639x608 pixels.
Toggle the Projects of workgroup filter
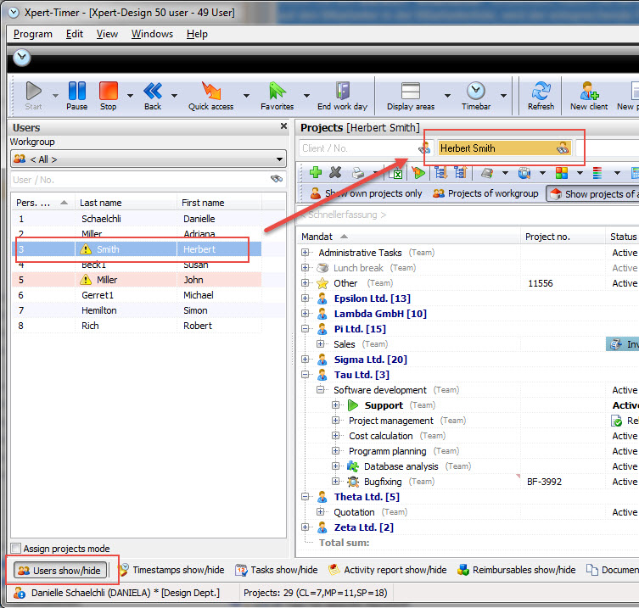(x=485, y=193)
